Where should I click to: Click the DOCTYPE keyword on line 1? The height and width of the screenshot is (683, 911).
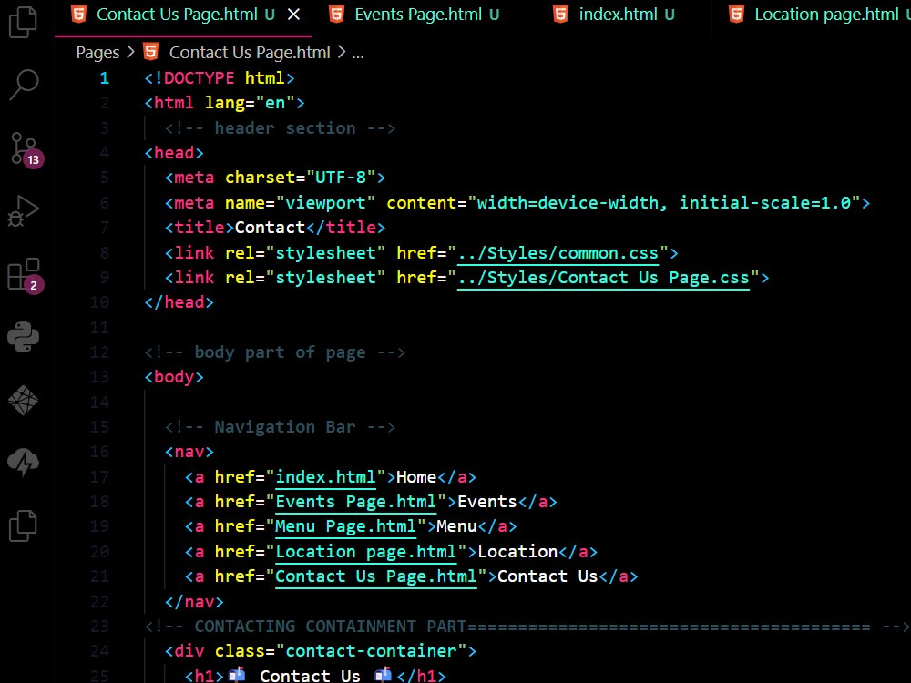pyautogui.click(x=200, y=77)
